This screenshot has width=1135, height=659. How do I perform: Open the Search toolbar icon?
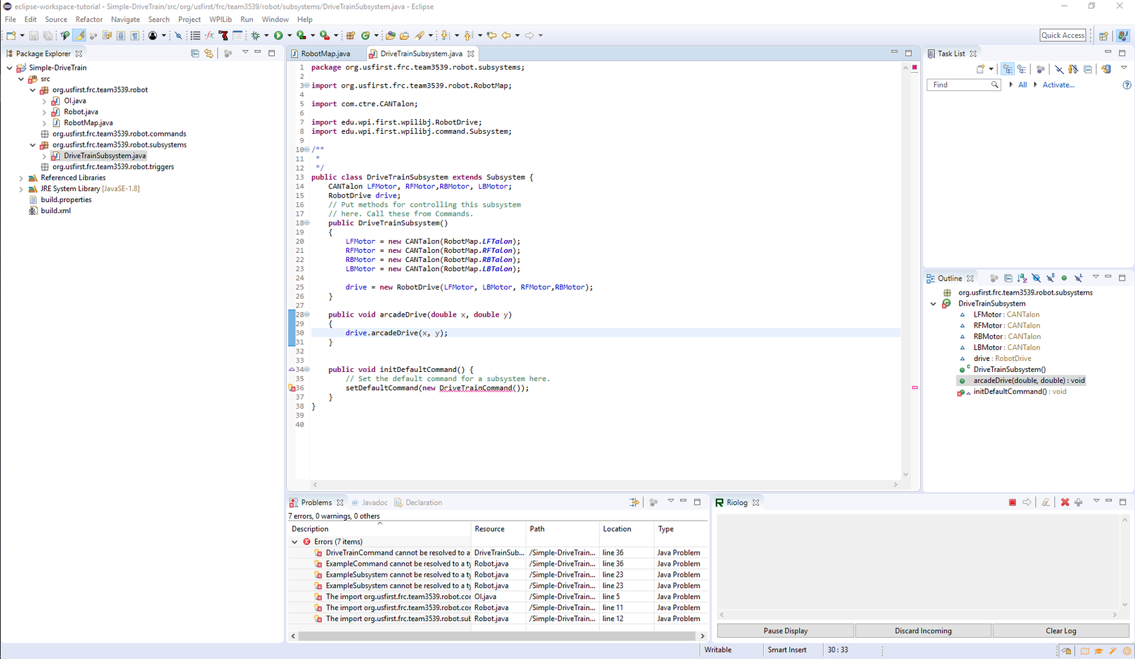pos(423,35)
